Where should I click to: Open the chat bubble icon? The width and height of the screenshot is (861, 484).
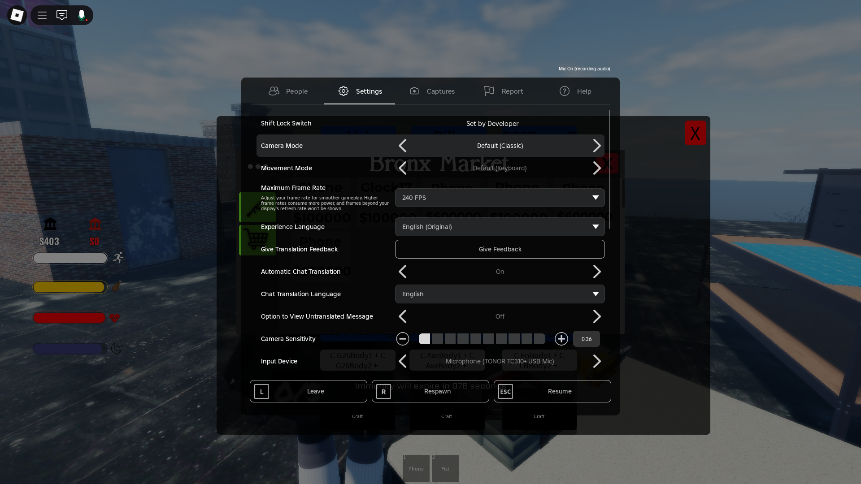[62, 15]
